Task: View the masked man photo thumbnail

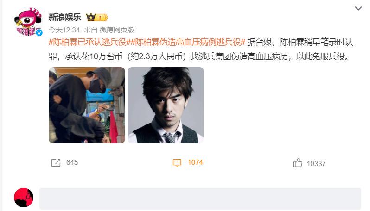Action: (87, 105)
